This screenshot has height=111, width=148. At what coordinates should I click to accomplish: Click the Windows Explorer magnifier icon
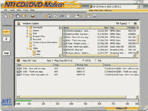tap(18, 23)
